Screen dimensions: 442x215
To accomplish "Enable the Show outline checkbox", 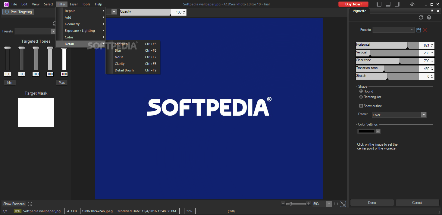I will click(361, 106).
